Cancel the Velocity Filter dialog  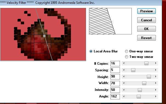(147, 20)
